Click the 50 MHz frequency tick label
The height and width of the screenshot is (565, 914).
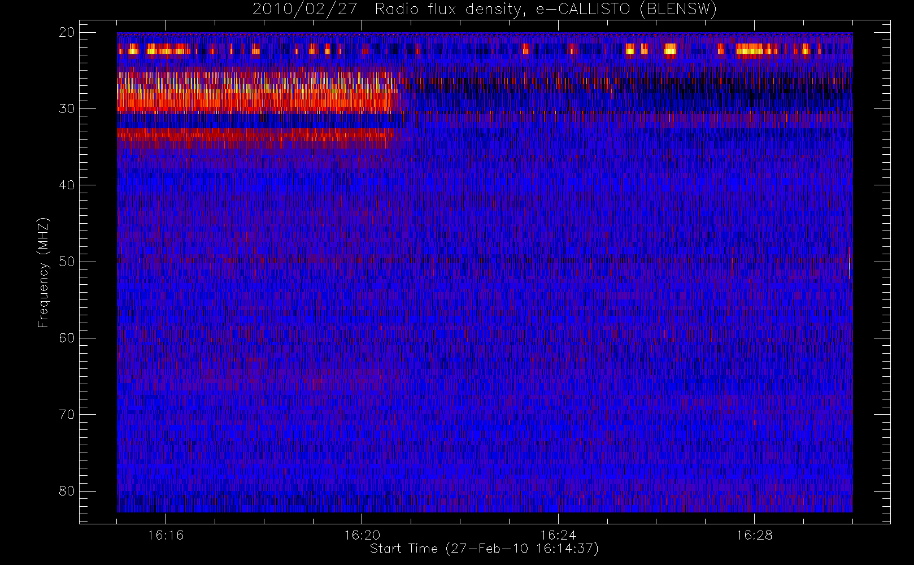(x=67, y=262)
